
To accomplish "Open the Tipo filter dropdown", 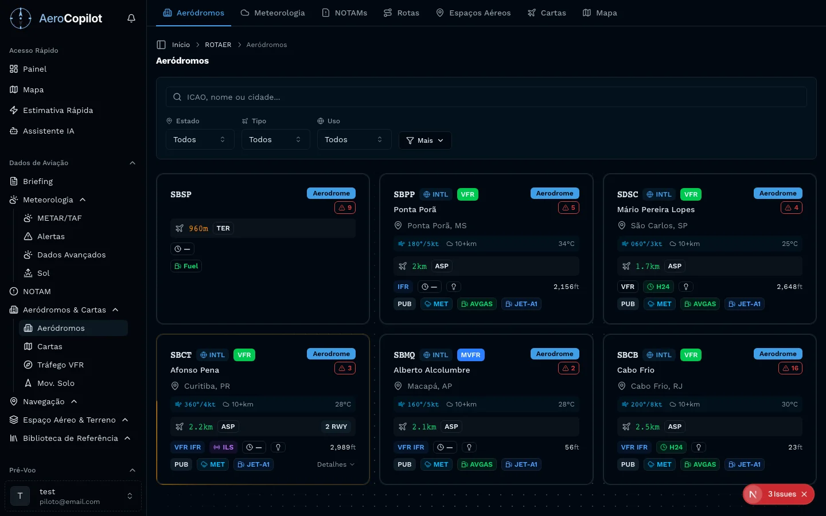I will pyautogui.click(x=275, y=139).
